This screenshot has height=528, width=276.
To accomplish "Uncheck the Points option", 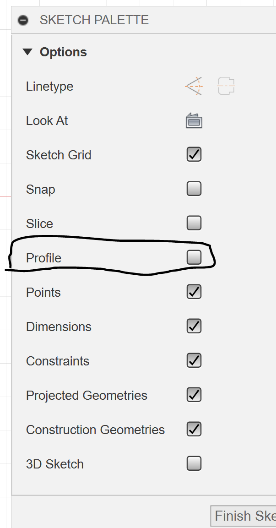I will pos(193,292).
